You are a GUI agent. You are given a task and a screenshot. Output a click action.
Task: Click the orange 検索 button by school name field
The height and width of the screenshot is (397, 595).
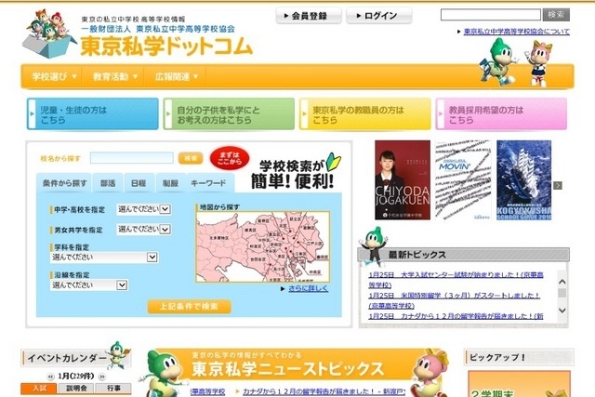[x=191, y=158]
